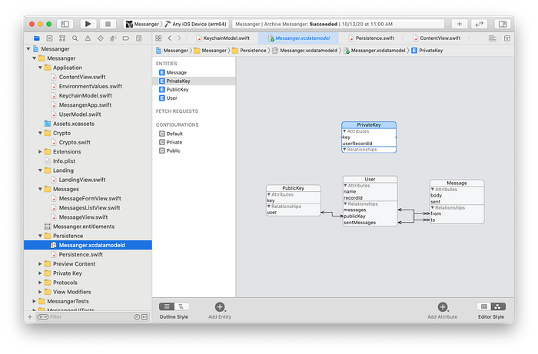538x354 pixels.
Task: Select the PublicKey entity in the list
Action: click(194, 89)
